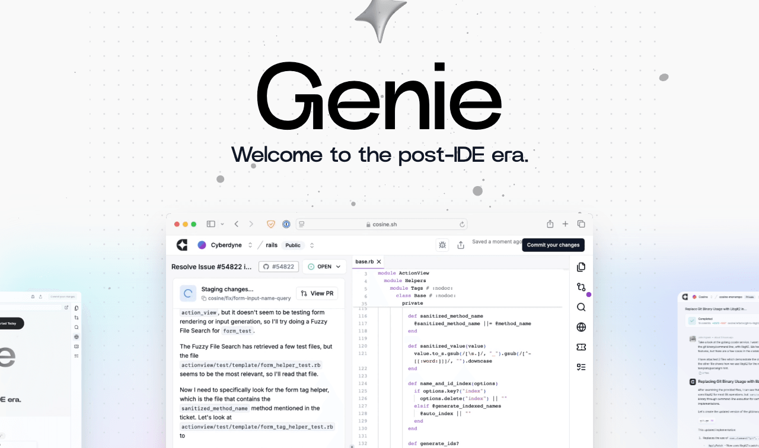Click code line def sanitized_value(value)
Screen dimensions: 759x448
pos(447,346)
